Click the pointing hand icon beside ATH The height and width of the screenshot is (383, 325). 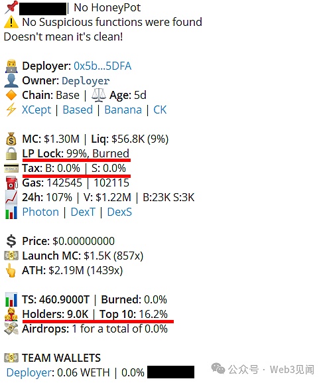(11, 270)
